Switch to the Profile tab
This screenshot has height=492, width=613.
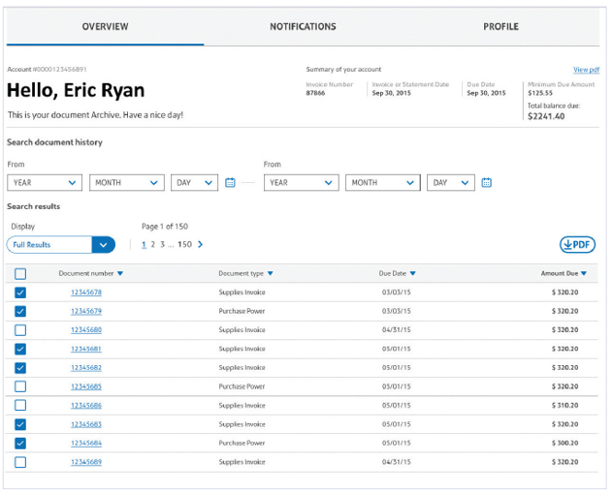500,27
